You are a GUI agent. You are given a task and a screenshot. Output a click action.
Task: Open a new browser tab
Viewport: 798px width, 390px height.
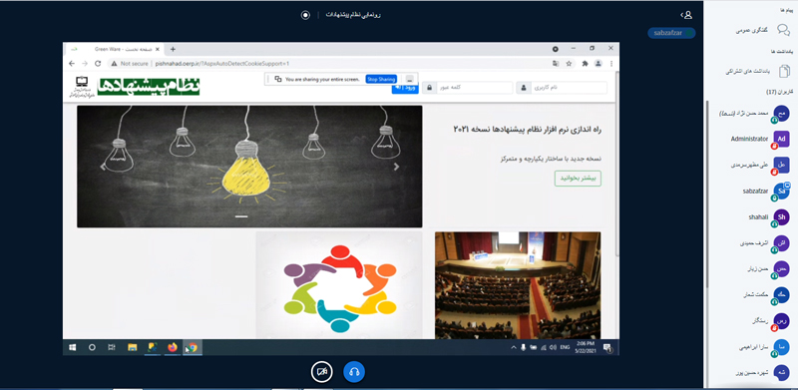[173, 50]
